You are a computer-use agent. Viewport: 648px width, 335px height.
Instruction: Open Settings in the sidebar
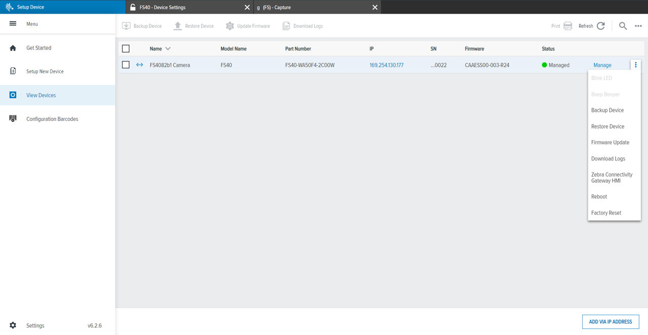[35, 326]
